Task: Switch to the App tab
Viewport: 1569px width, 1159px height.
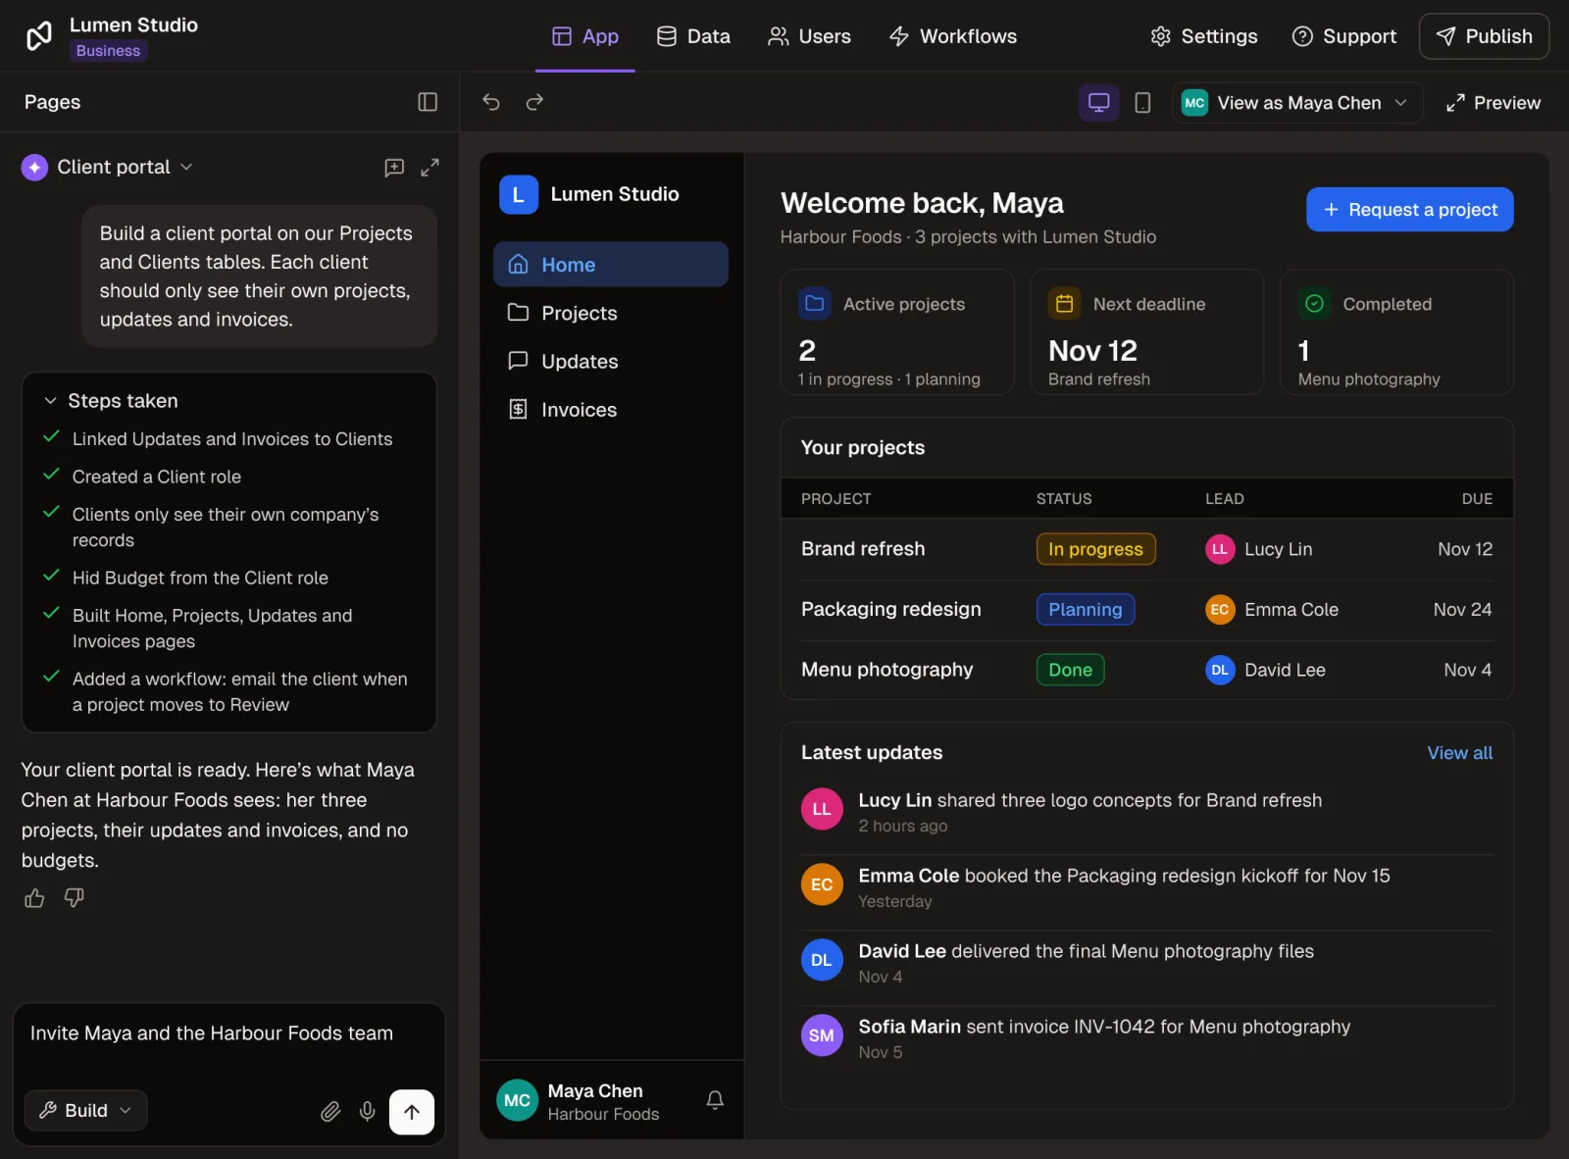Action: tap(585, 36)
